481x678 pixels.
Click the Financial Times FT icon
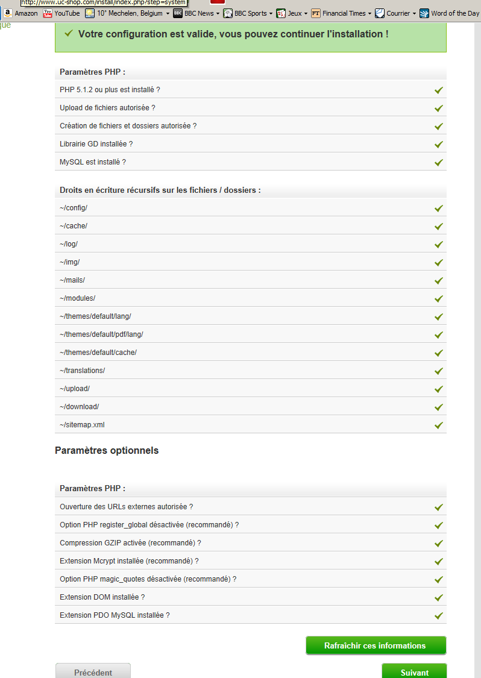click(316, 13)
